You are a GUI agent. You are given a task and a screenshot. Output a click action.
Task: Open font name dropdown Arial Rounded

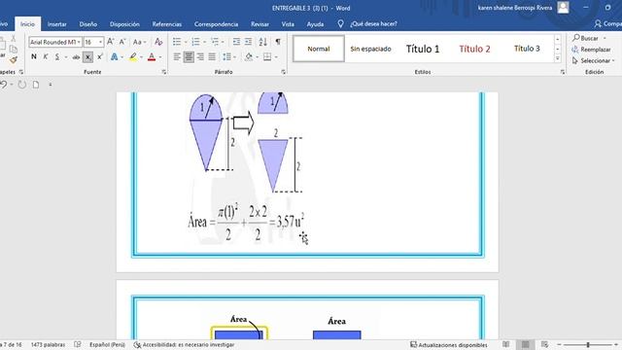(79, 42)
